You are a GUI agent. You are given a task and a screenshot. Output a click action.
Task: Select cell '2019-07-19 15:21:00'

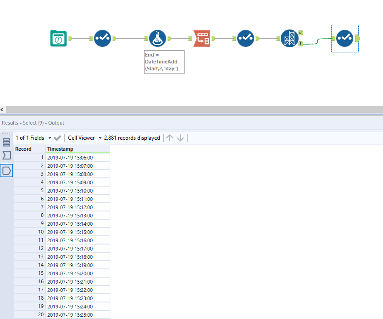point(78,282)
